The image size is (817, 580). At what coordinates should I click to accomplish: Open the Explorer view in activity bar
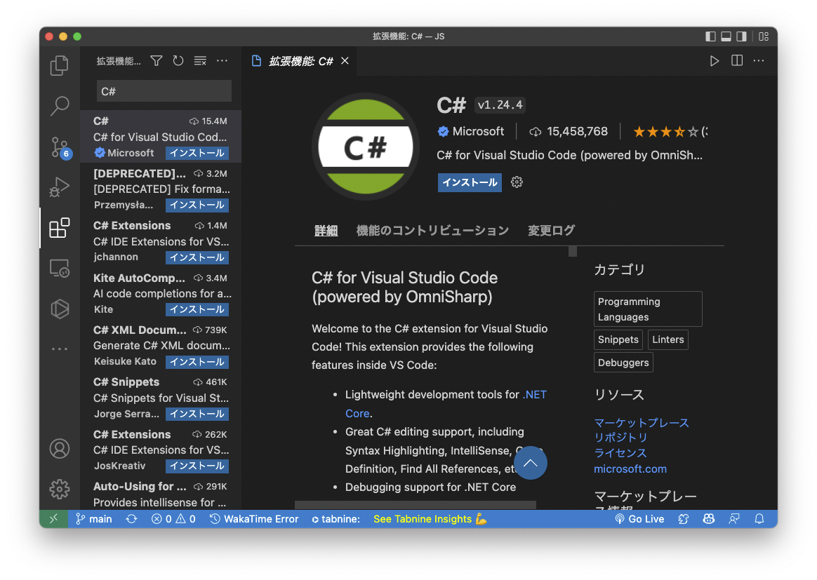click(60, 65)
